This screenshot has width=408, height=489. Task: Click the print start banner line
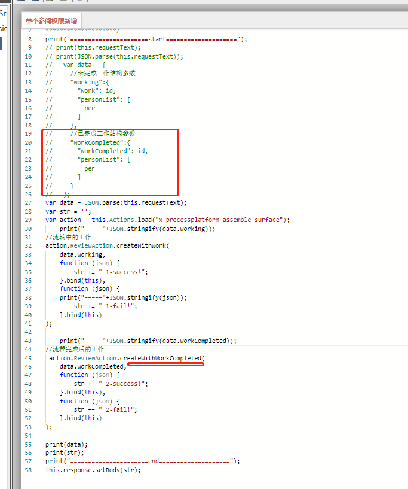(146, 39)
